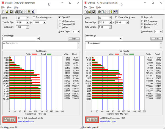Select Overlapped I/O radio in right window

tap(142, 24)
